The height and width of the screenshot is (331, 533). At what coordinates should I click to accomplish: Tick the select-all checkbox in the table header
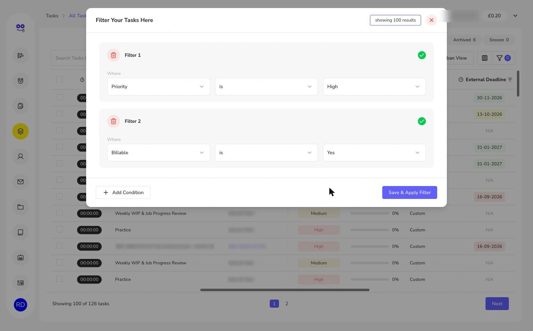point(60,79)
